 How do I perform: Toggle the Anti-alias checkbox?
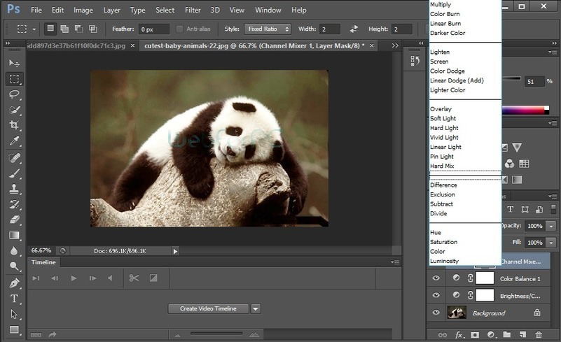tap(180, 29)
